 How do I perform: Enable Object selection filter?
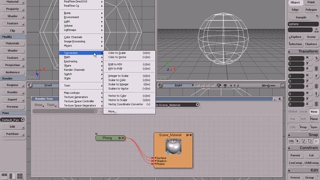coord(295,2)
